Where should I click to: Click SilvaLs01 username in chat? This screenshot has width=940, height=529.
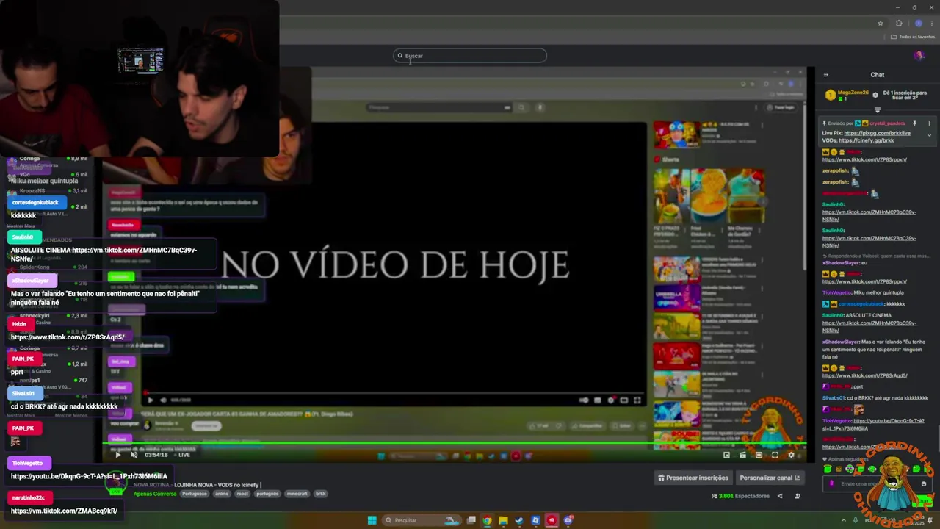coord(834,397)
